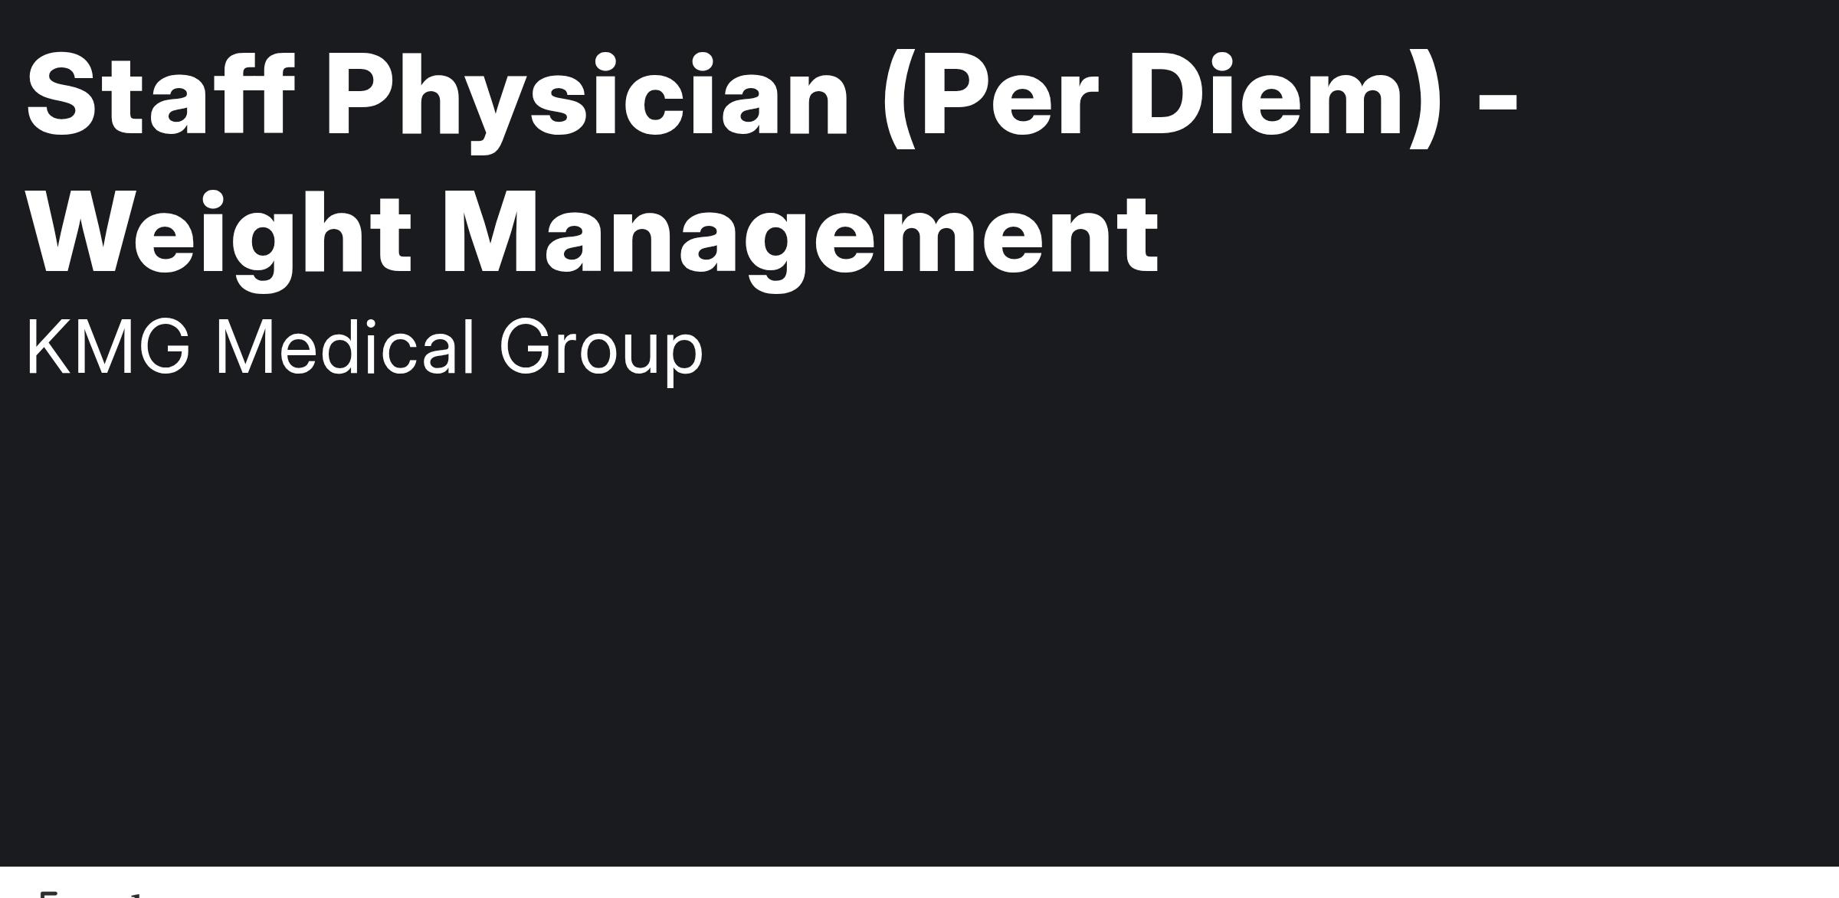Screen dimensions: 1839x898
Task: Click the letter 'G' in 'Group'
Action: coord(530,347)
